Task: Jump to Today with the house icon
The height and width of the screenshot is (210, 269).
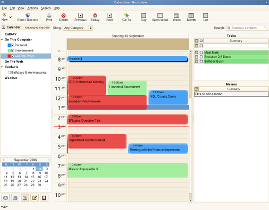Action: pos(95,15)
